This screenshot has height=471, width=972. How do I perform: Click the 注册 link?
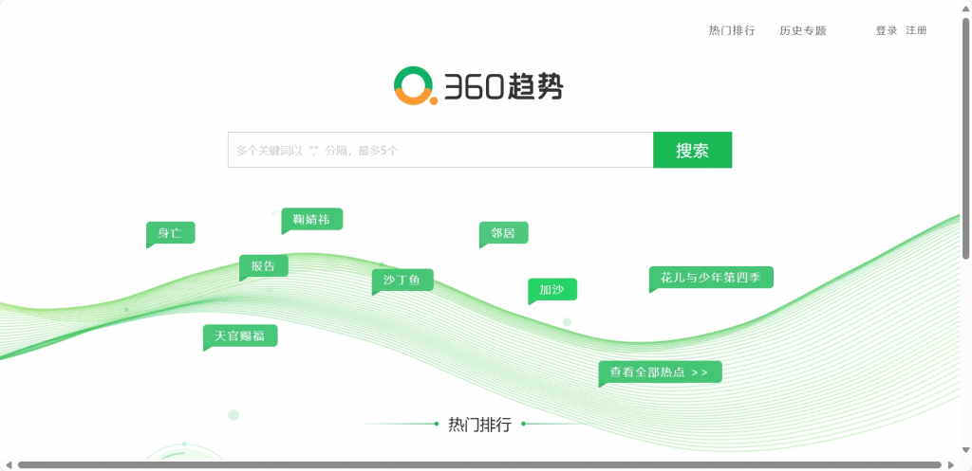[916, 30]
